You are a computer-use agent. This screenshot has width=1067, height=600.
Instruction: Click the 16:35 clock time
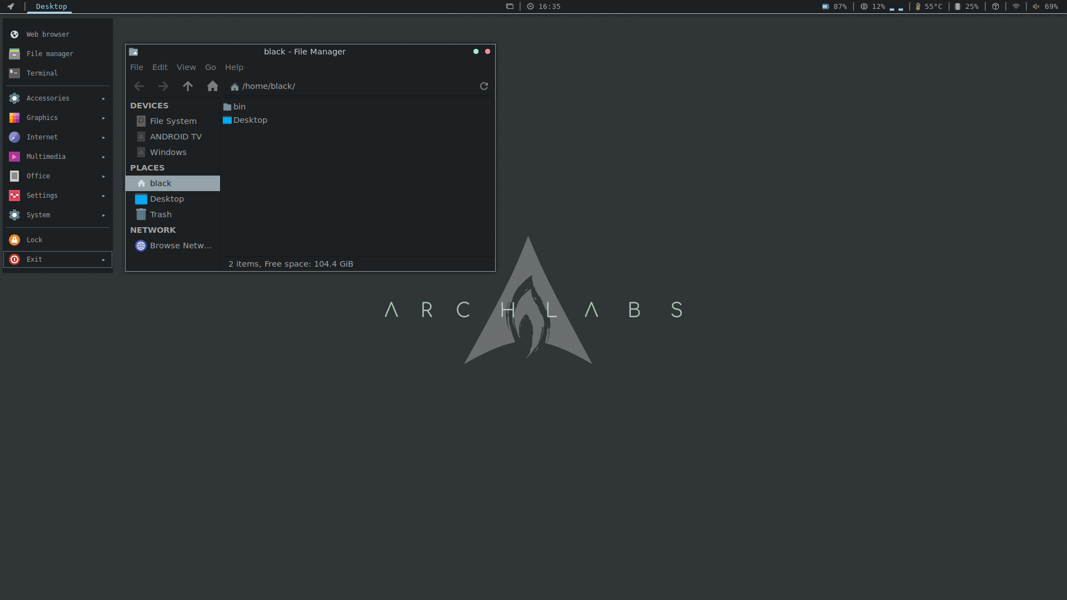(x=549, y=7)
